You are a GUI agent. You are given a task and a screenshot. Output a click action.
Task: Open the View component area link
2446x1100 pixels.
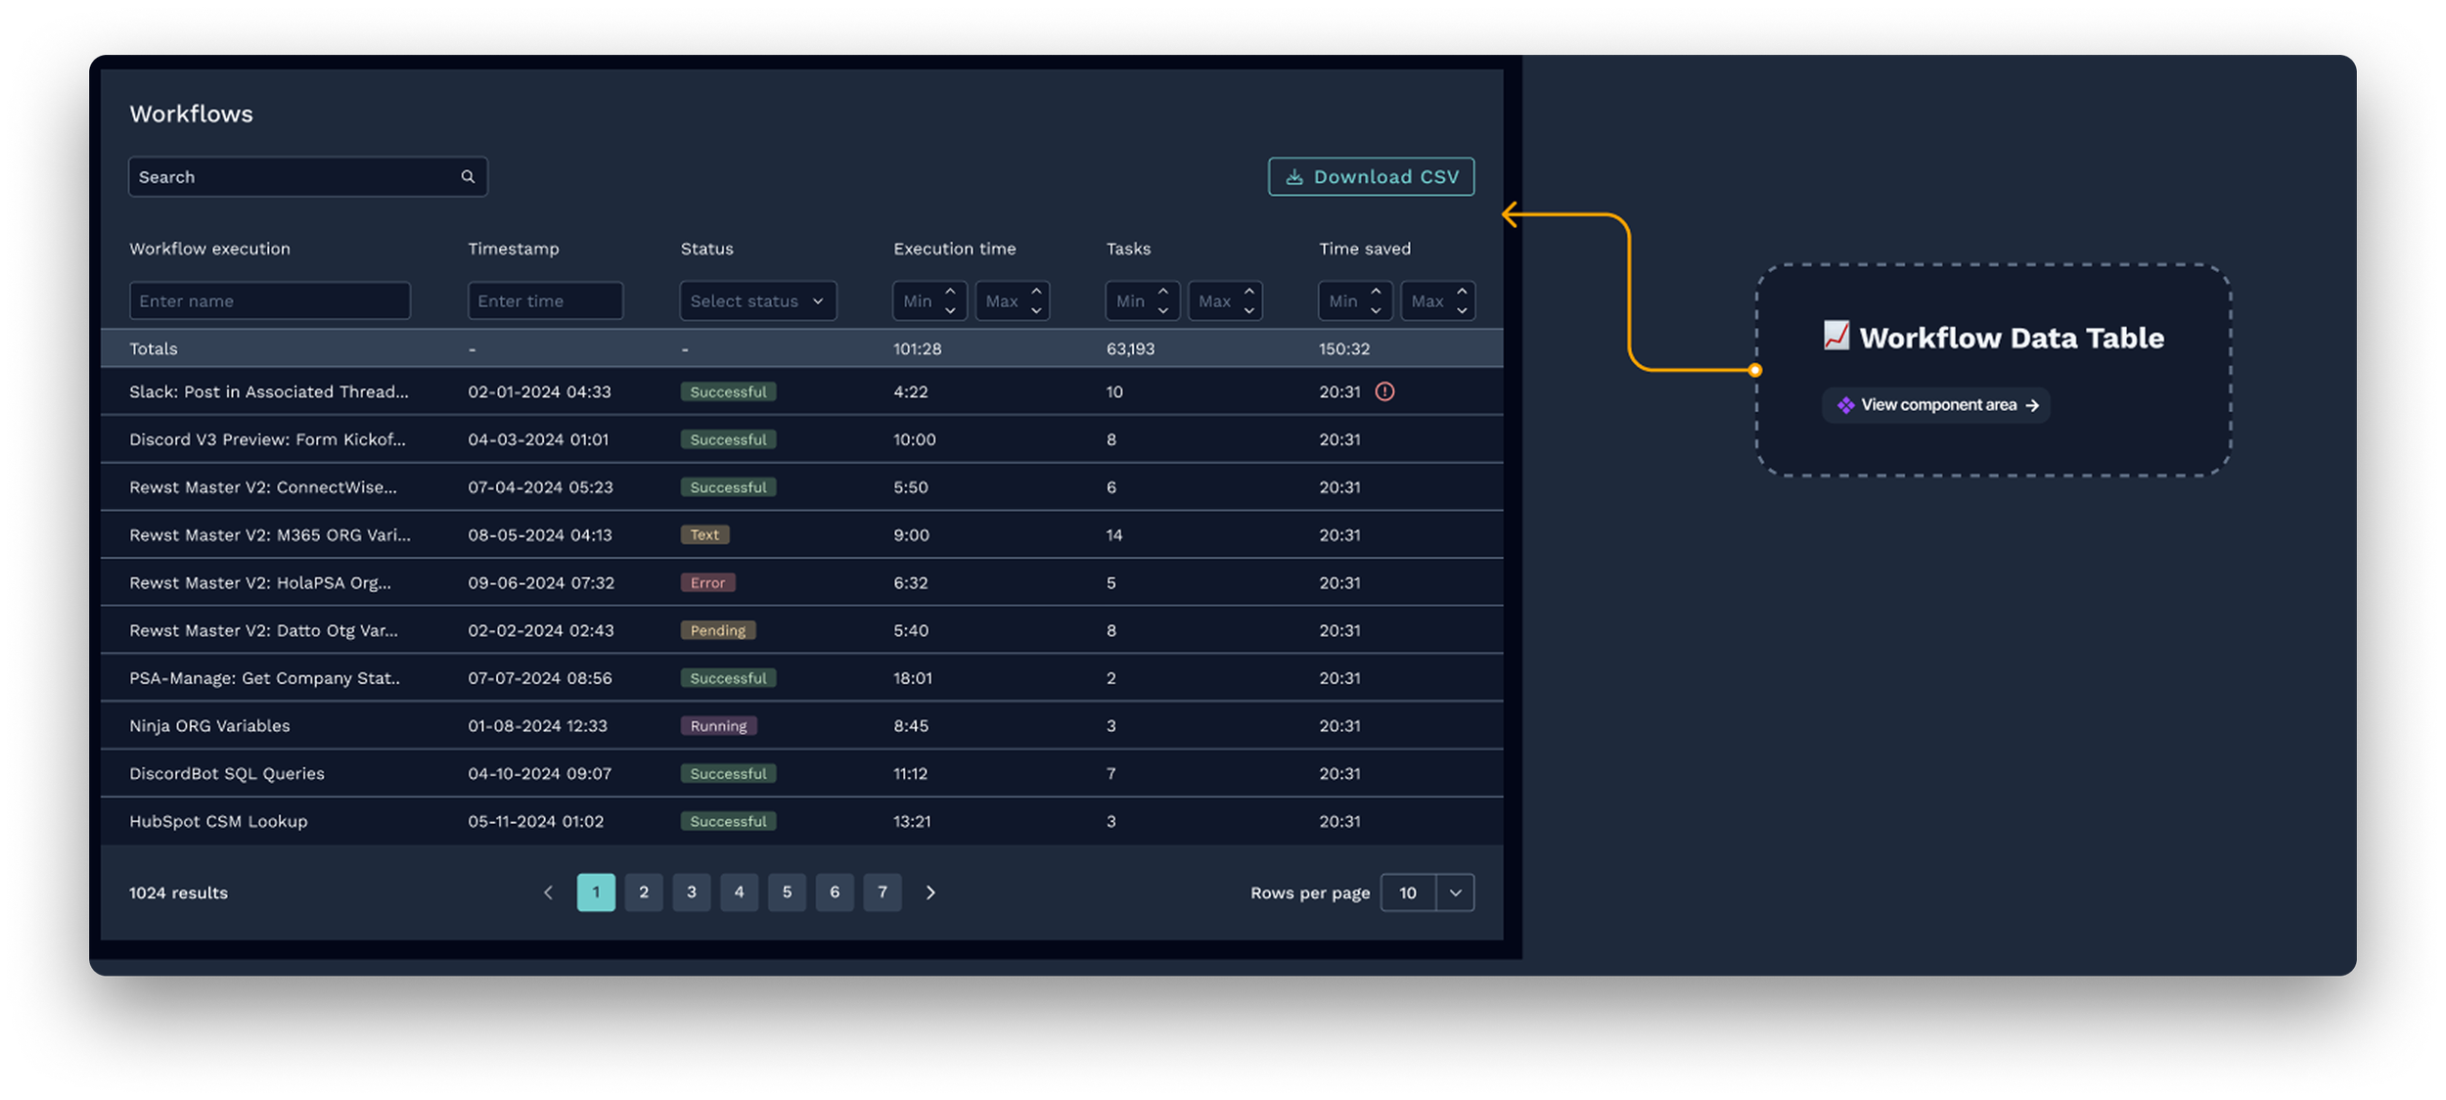point(1936,405)
